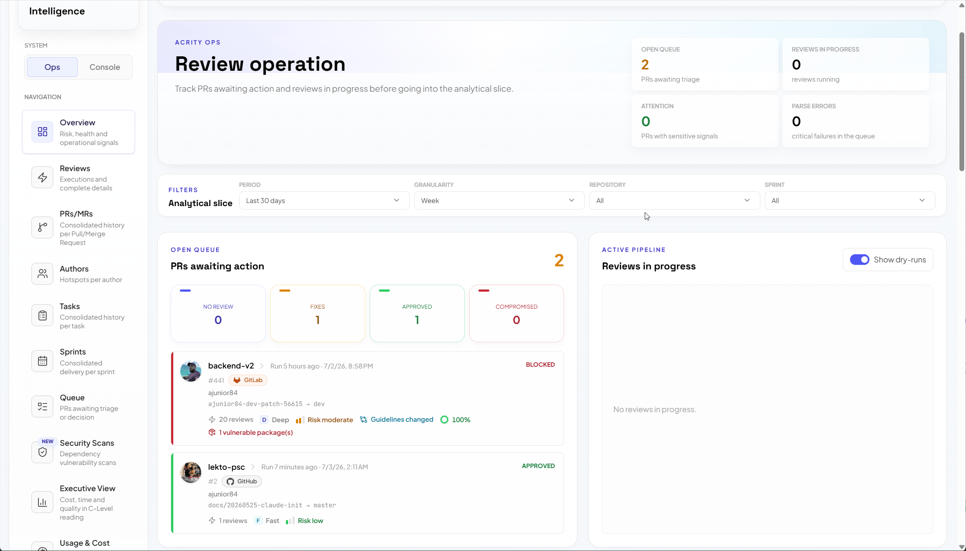Click the bolt icon beside 20 reviews
This screenshot has height=551, width=966.
pos(212,420)
